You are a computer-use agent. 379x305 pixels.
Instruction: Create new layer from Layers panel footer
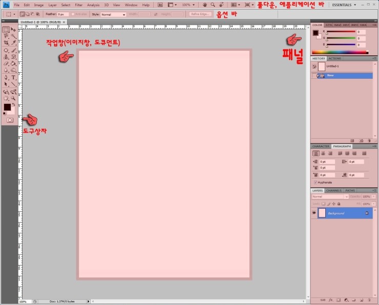(362, 300)
